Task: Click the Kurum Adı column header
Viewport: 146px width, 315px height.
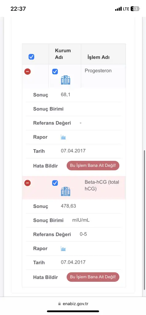Action: pyautogui.click(x=63, y=54)
